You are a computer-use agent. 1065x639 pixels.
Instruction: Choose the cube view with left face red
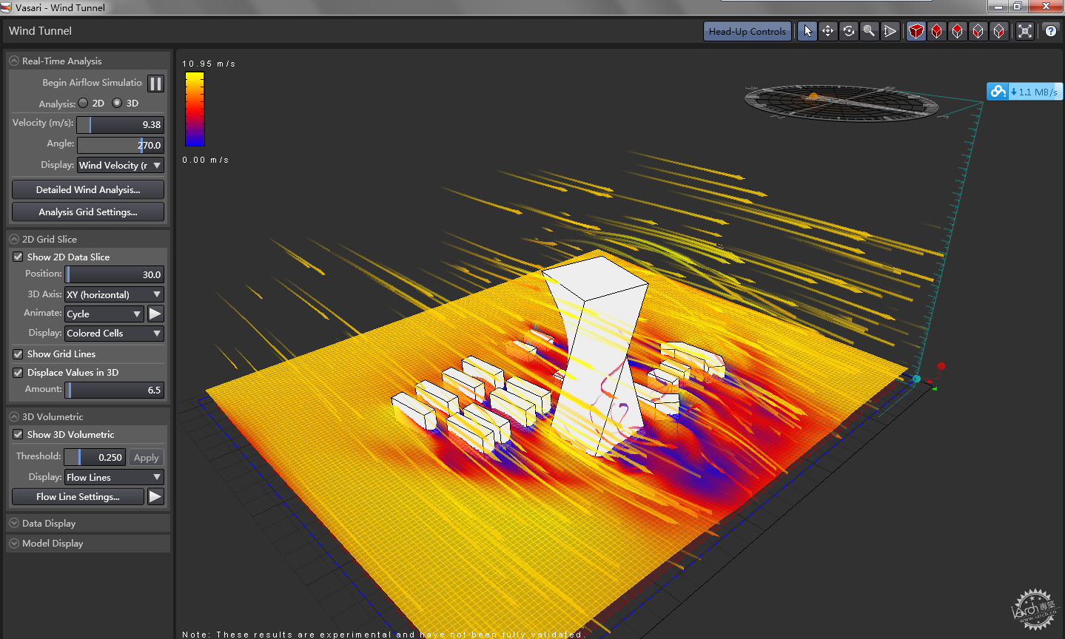click(978, 31)
